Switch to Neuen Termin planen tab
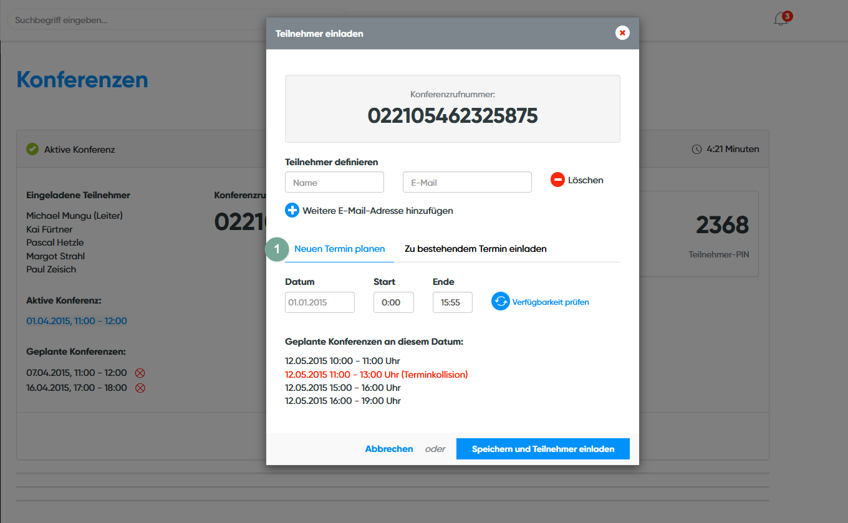 click(x=339, y=249)
